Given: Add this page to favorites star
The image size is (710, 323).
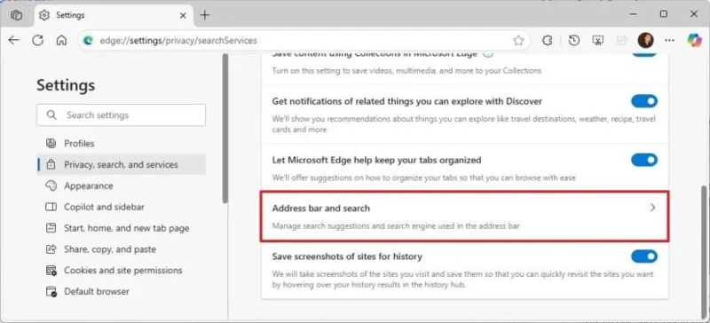Looking at the screenshot, I should click(518, 41).
